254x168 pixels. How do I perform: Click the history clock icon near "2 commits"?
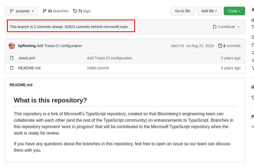220,46
